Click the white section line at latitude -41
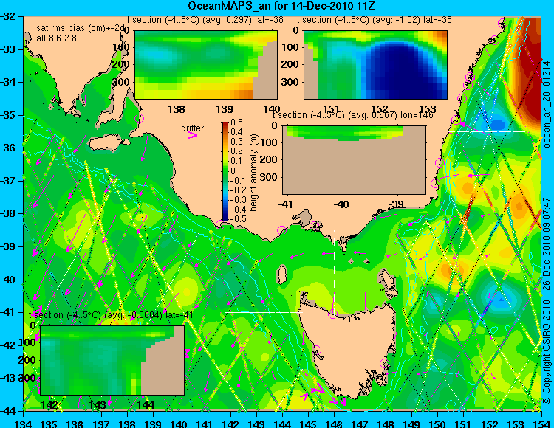This screenshot has height=428, width=554. coord(264,312)
